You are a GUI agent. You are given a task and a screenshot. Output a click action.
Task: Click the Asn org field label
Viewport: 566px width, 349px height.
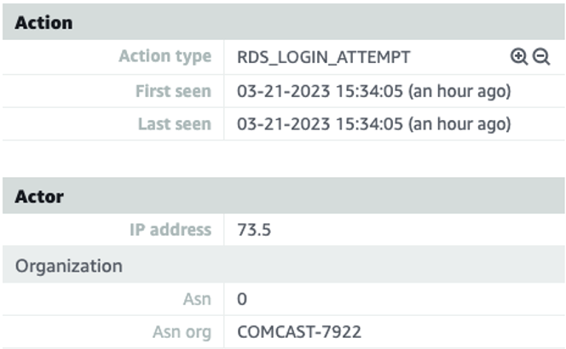[182, 332]
